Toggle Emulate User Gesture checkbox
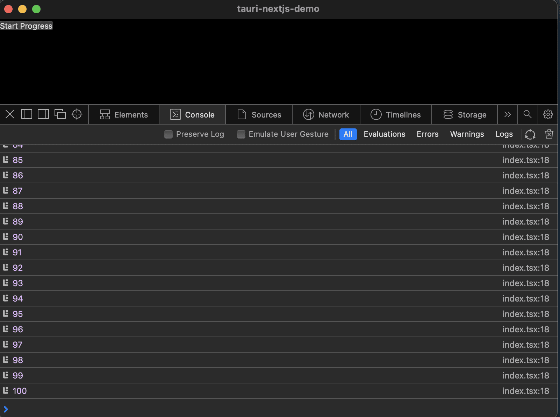The image size is (560, 417). tap(241, 134)
